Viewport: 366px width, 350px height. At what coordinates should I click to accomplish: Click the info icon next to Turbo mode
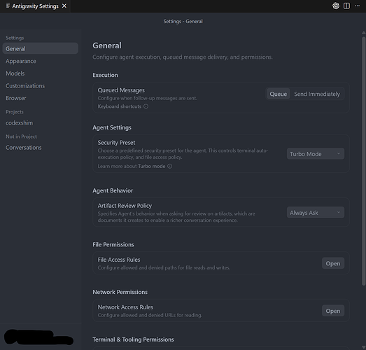tap(170, 166)
